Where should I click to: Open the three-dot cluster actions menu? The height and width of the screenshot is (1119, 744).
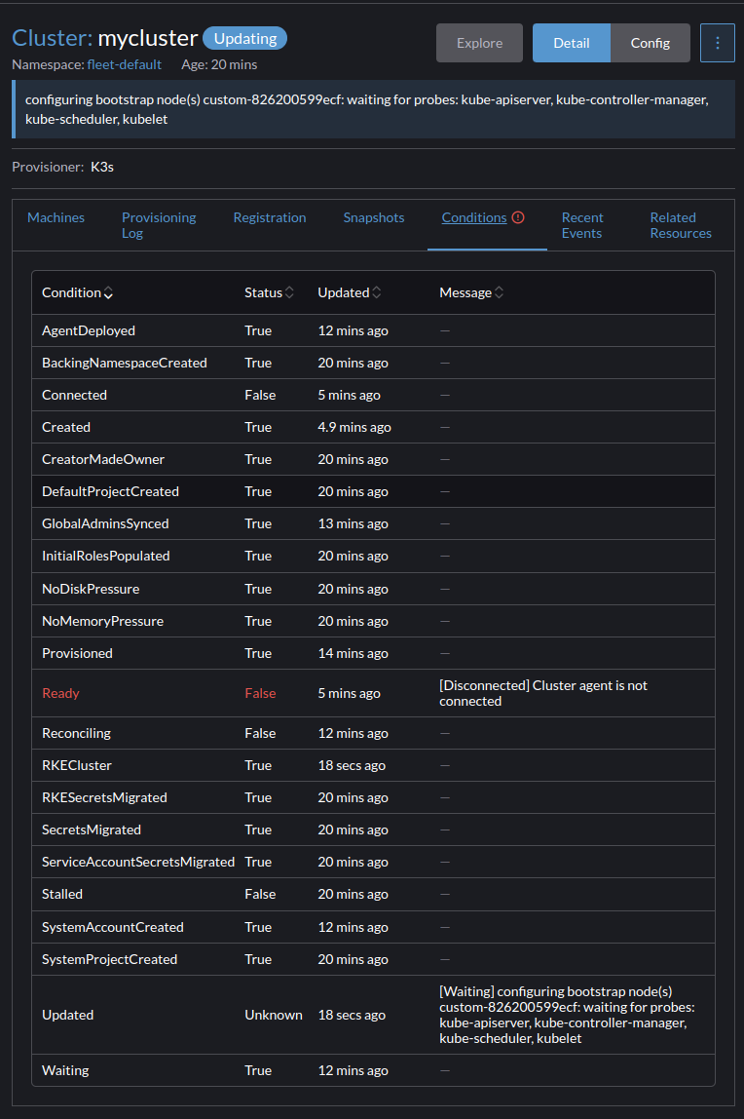coord(717,43)
